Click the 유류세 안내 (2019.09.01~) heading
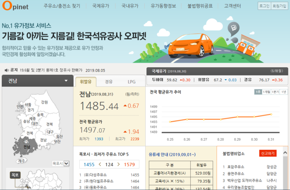 [x=172, y=155]
